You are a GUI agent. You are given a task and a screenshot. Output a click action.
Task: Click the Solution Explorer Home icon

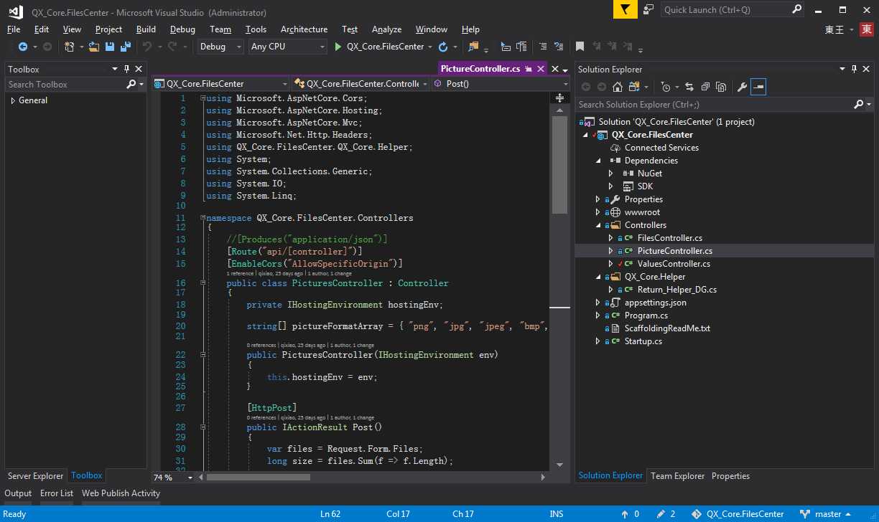coord(617,87)
